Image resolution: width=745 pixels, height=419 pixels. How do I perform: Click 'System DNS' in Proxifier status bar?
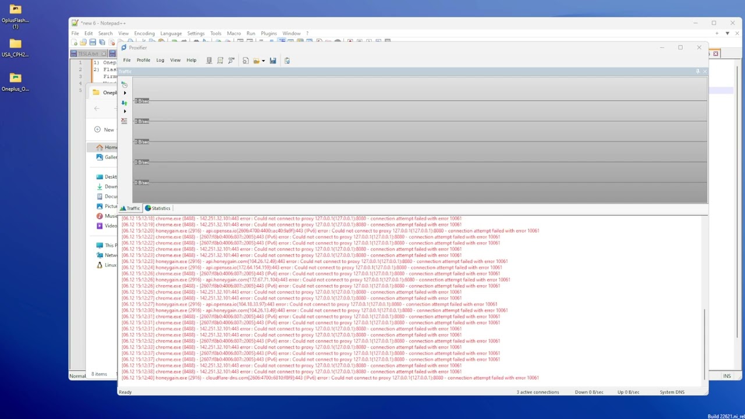point(672,392)
